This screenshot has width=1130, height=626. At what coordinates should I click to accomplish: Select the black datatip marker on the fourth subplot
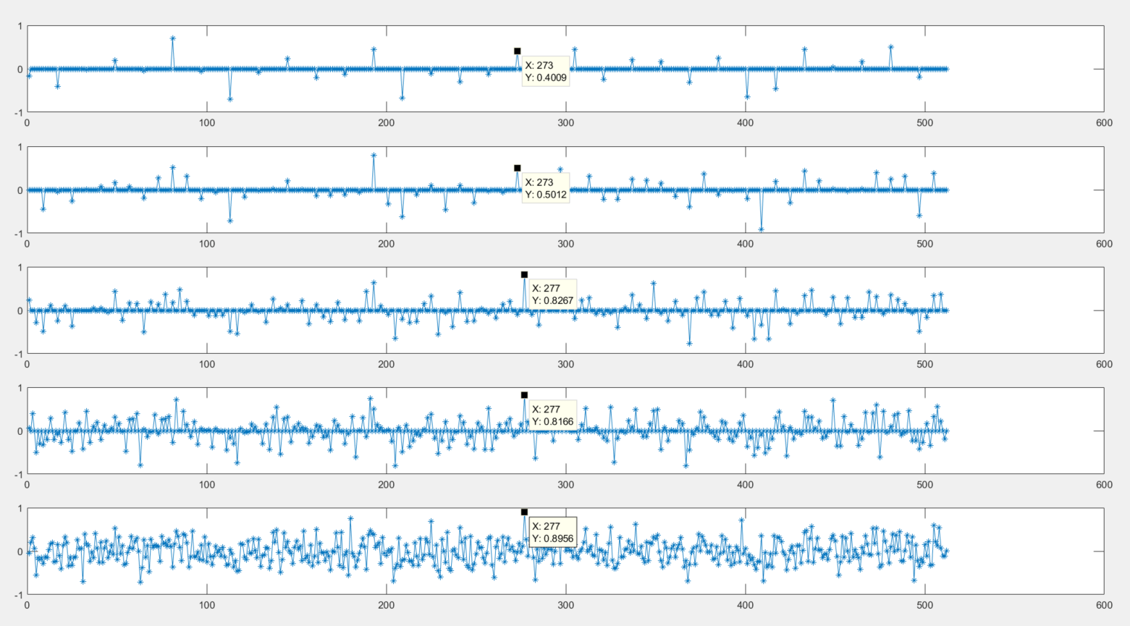coord(523,394)
